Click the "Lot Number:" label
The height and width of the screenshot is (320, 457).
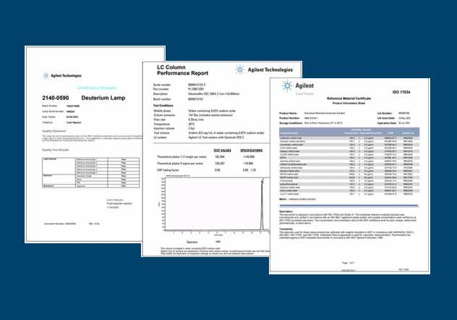[x=385, y=113]
